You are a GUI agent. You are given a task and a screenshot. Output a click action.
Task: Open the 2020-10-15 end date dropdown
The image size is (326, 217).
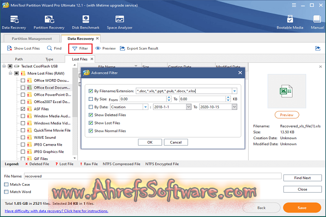tap(235, 107)
